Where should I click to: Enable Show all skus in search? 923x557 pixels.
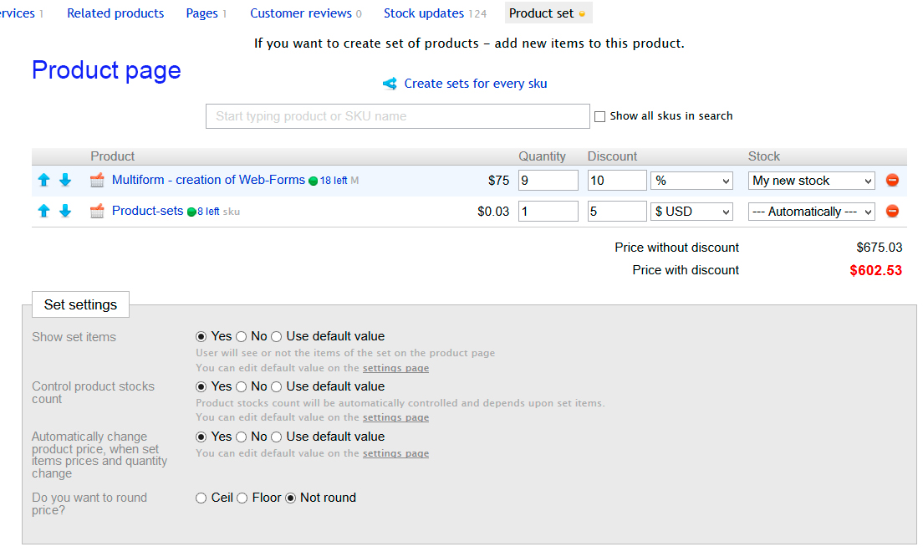599,117
